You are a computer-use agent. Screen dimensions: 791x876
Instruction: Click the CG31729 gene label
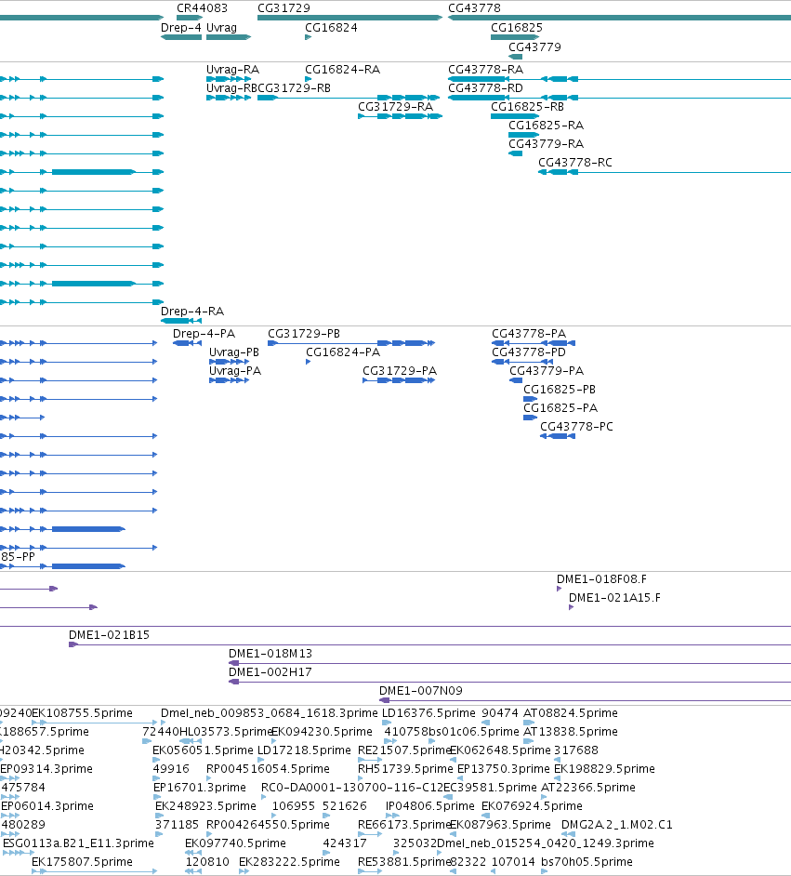click(x=283, y=8)
